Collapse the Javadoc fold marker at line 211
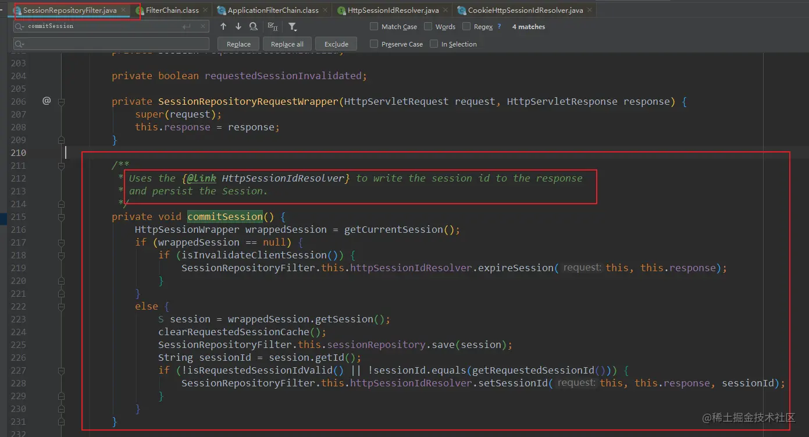809x437 pixels. 61,165
